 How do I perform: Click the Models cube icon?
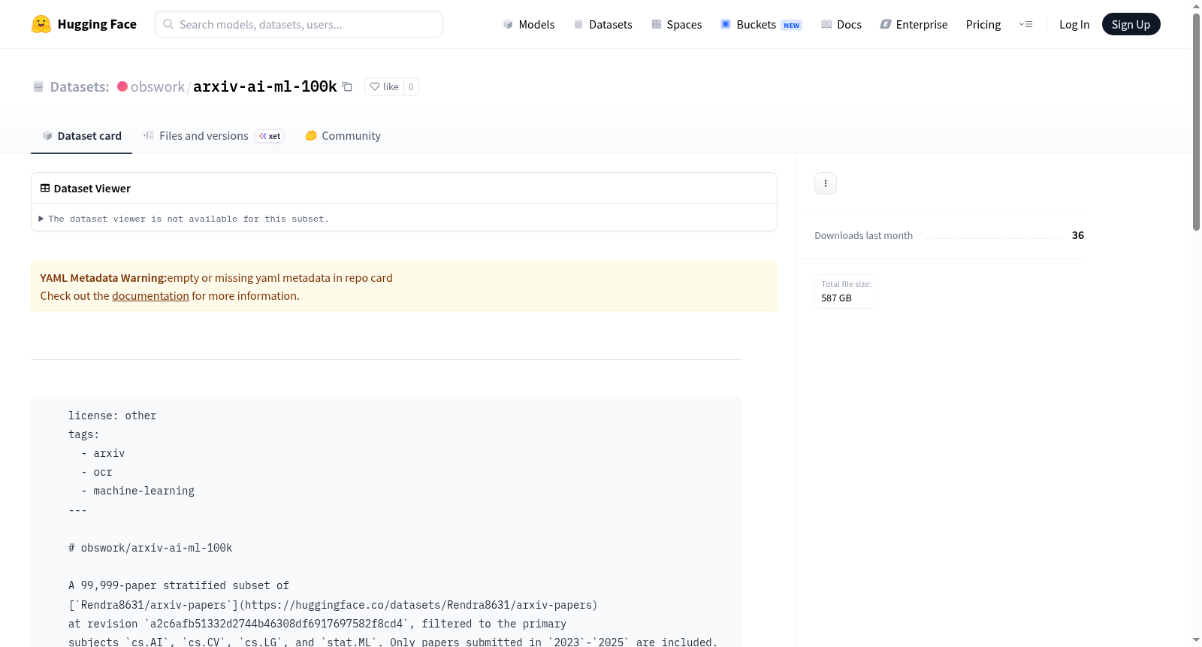508,24
